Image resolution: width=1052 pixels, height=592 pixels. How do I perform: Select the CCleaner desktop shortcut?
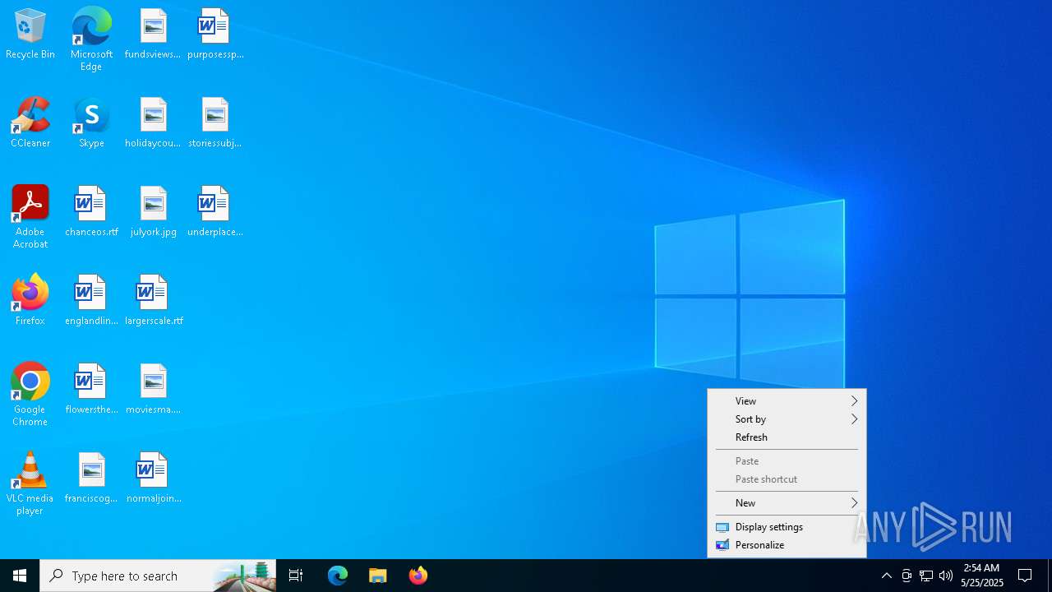(x=30, y=123)
